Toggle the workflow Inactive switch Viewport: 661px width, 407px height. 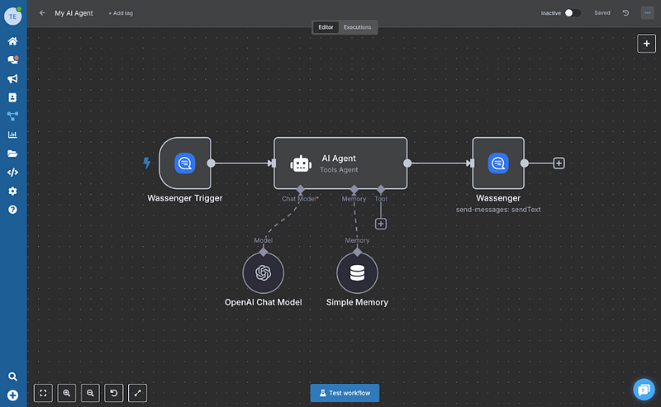[x=573, y=13]
